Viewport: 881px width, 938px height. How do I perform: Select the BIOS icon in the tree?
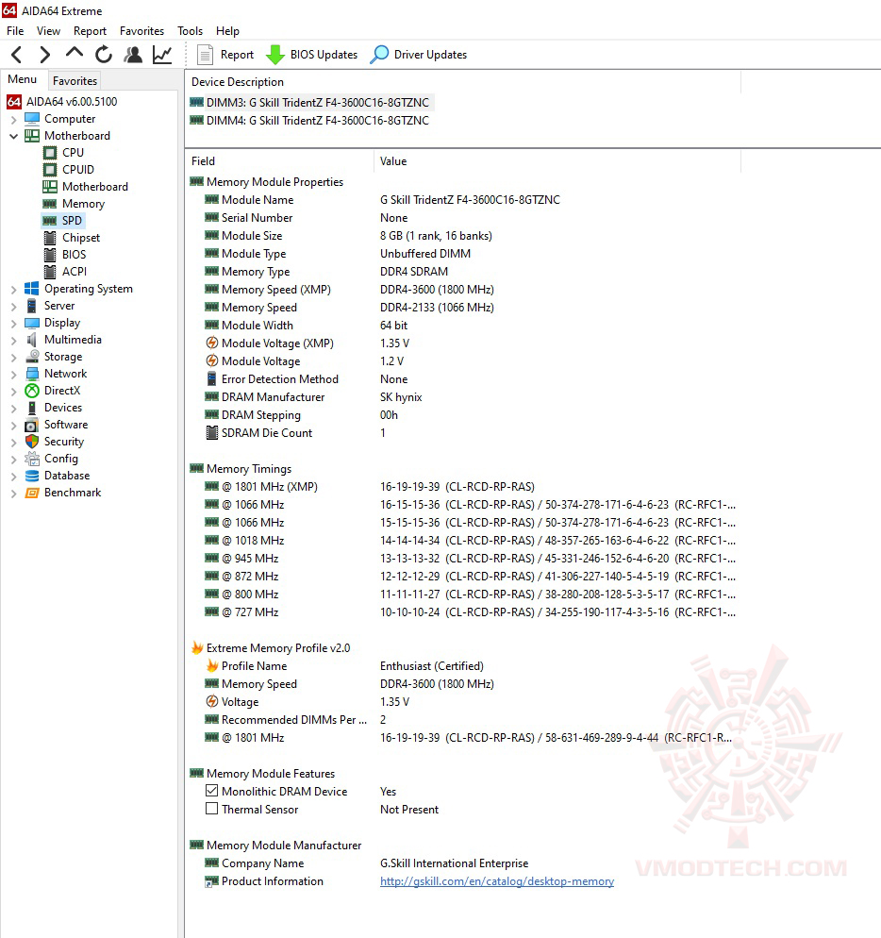(50, 254)
